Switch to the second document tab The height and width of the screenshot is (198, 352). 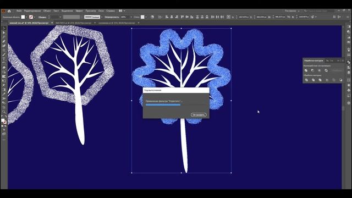pyautogui.click(x=73, y=23)
